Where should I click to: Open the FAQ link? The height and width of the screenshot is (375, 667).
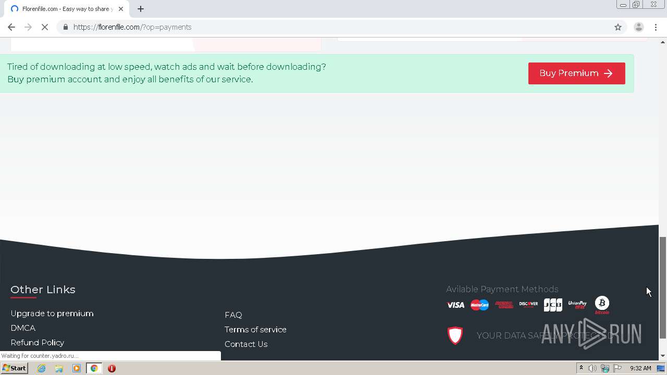tap(233, 315)
